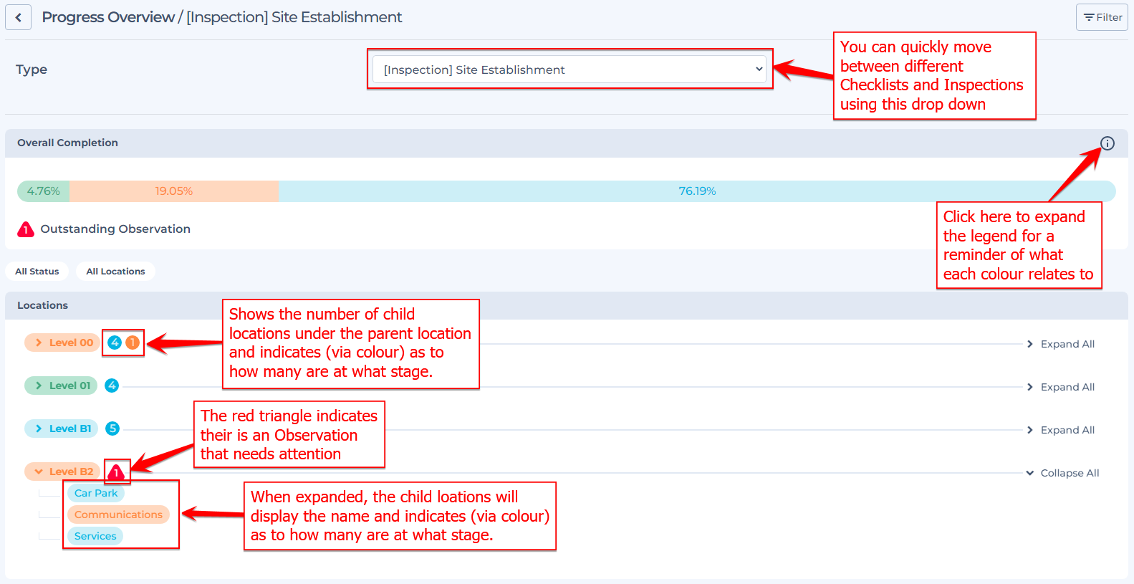Click the back arrow button
This screenshot has height=584, width=1134.
point(18,17)
